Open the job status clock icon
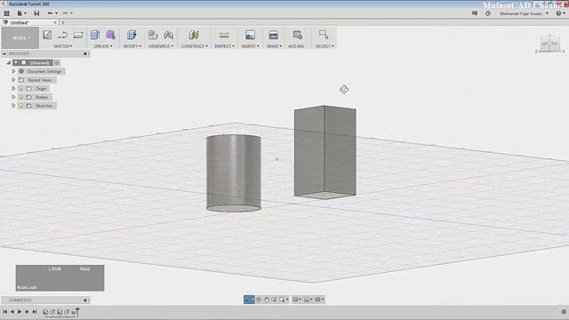The image size is (569, 320). click(488, 13)
